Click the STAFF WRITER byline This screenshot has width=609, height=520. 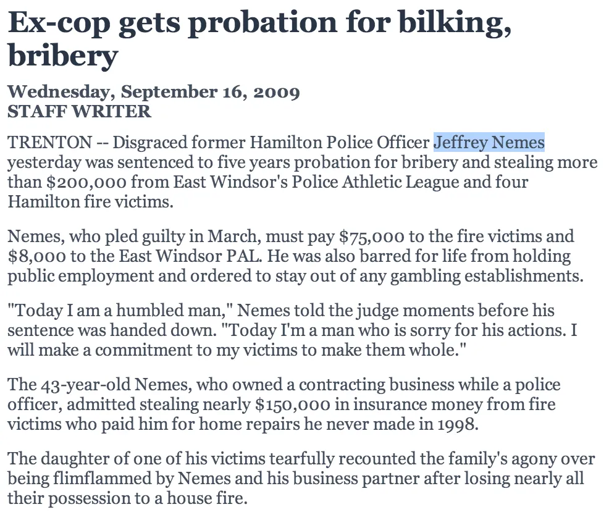point(79,111)
